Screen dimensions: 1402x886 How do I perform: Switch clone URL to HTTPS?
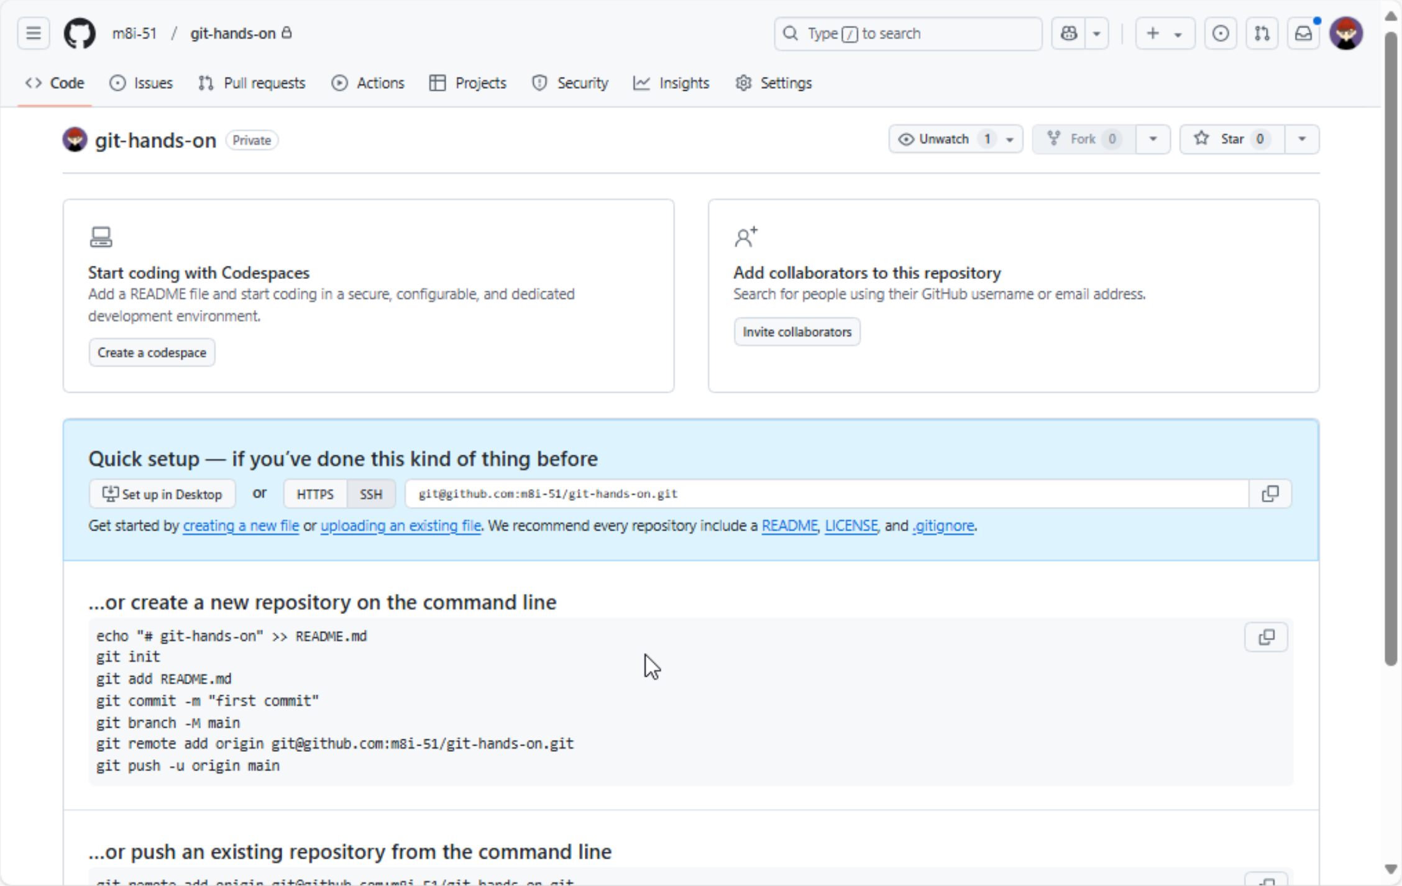click(x=315, y=494)
